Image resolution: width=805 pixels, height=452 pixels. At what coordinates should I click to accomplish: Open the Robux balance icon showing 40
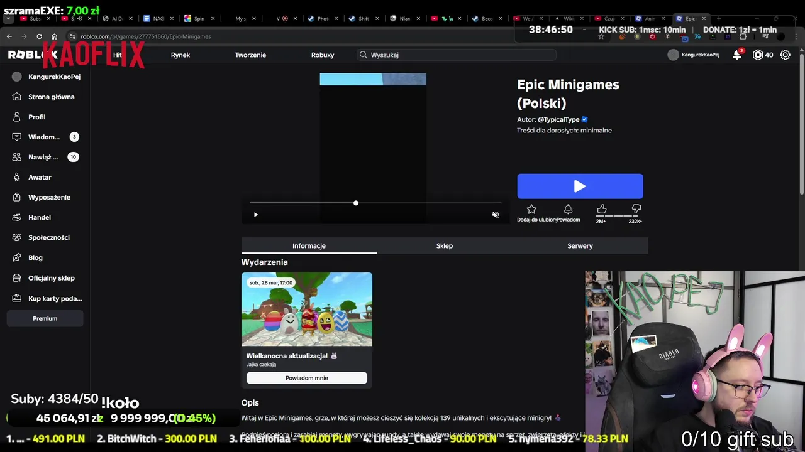[x=757, y=55]
